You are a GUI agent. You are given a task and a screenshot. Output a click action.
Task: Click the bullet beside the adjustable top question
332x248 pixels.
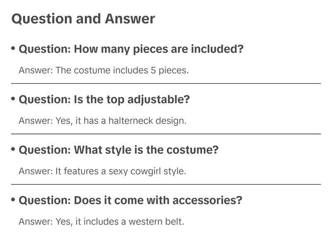13,99
